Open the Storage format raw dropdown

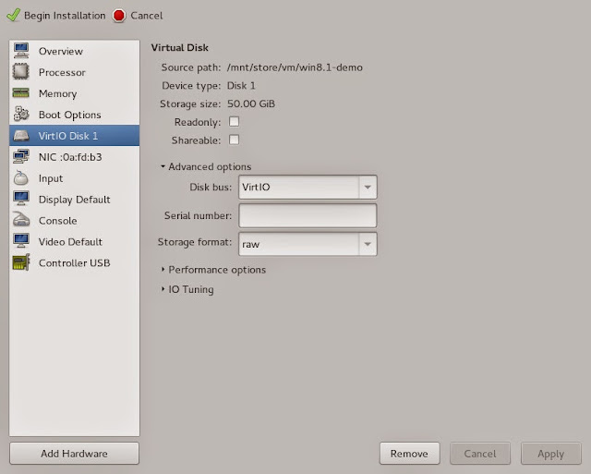[308, 244]
